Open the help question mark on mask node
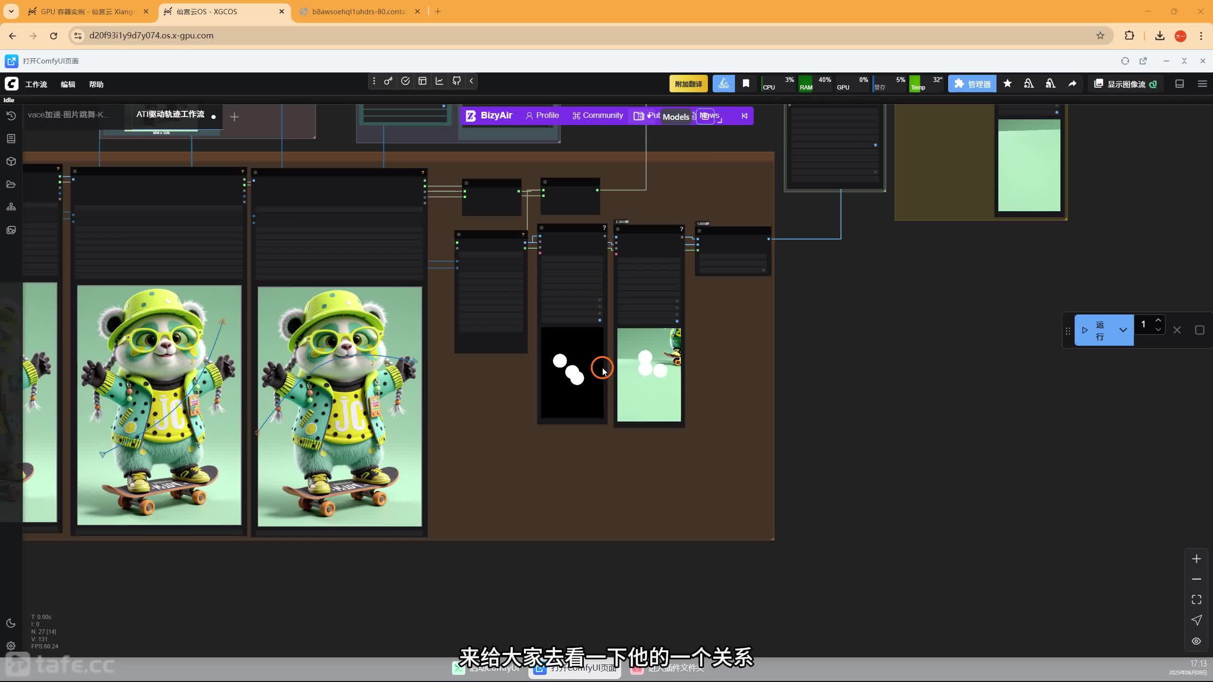The image size is (1213, 682). [x=604, y=228]
